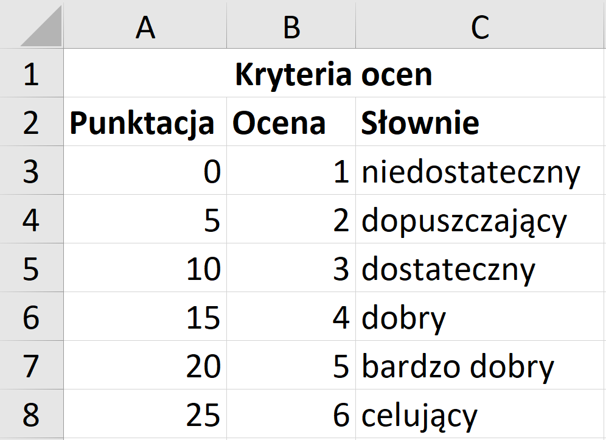Select the 'Ocena' header cell
The height and width of the screenshot is (440, 606).
click(x=291, y=122)
